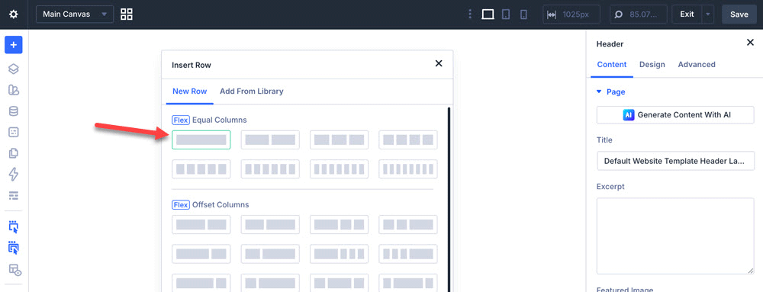
Task: Click the Insert Row dialog title
Action: pos(192,65)
